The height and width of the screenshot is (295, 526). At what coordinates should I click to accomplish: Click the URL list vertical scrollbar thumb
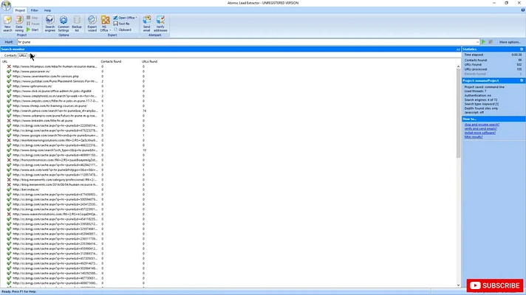(x=458, y=113)
